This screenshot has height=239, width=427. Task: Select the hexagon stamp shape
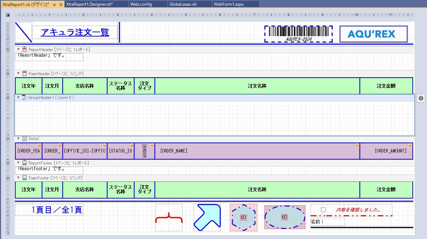point(243,217)
